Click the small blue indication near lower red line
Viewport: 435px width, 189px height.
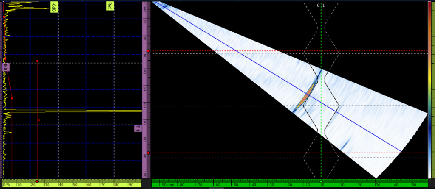(x=343, y=145)
